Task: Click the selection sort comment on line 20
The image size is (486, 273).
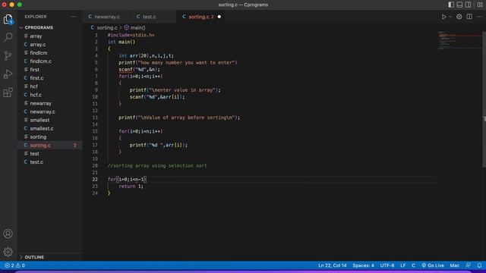Action: (157, 166)
